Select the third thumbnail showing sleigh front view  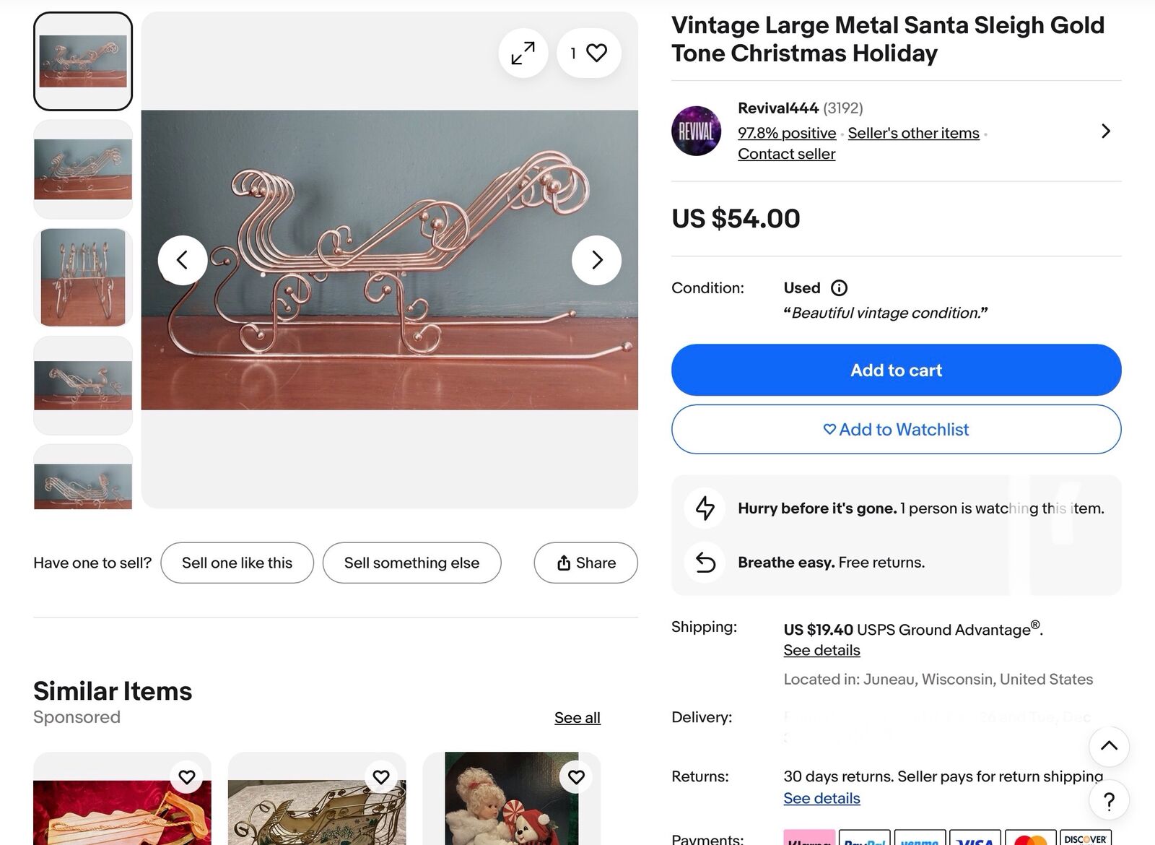[x=83, y=277]
